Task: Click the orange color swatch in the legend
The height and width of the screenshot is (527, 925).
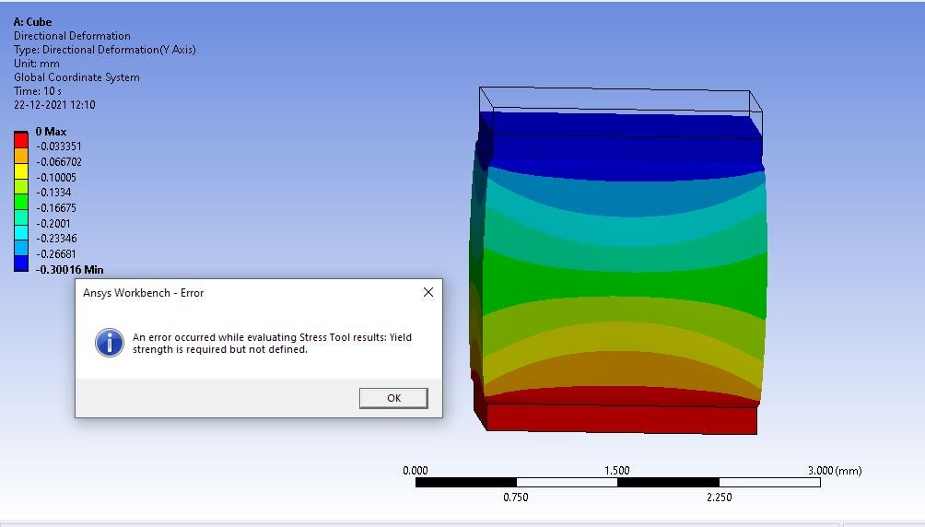Action: 21,156
